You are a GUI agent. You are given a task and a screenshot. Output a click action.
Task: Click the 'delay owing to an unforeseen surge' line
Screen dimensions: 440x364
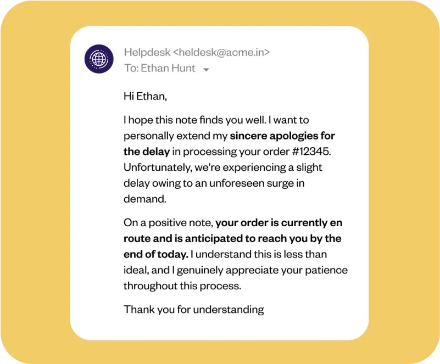click(x=214, y=183)
